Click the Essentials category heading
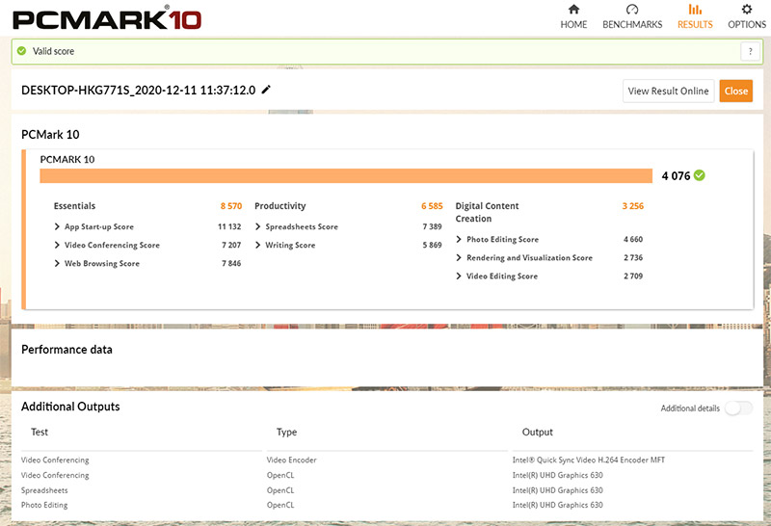The width and height of the screenshot is (771, 526). [75, 206]
